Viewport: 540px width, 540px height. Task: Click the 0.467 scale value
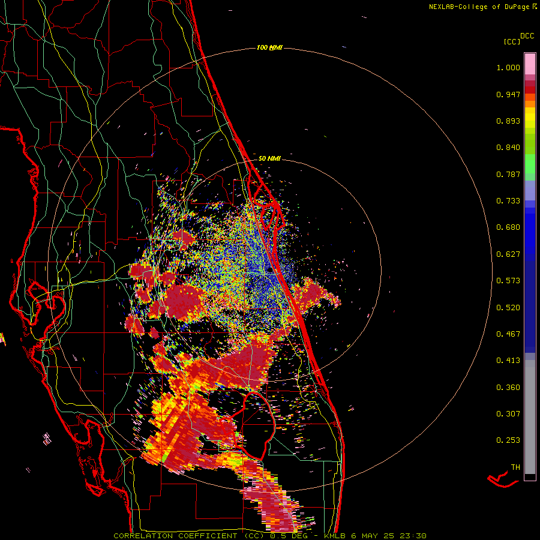[508, 334]
